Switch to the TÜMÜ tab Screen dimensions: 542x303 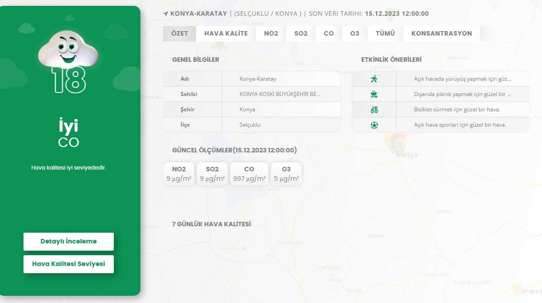pyautogui.click(x=385, y=33)
